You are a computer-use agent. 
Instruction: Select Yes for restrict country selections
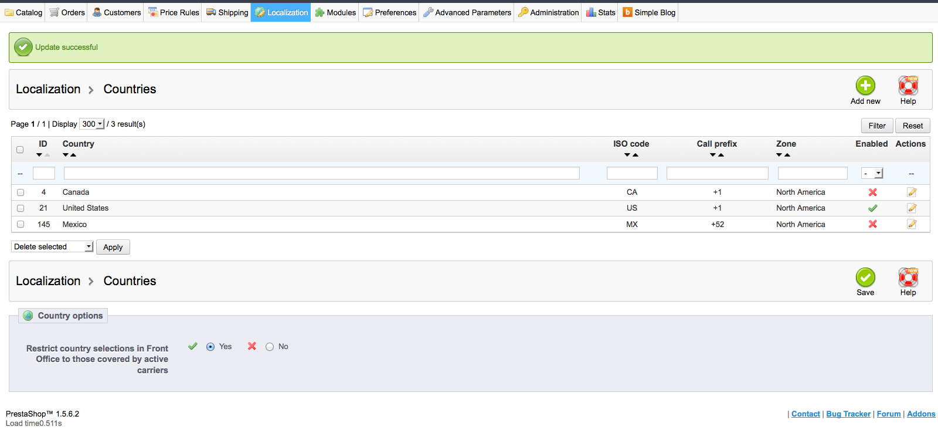coord(210,347)
